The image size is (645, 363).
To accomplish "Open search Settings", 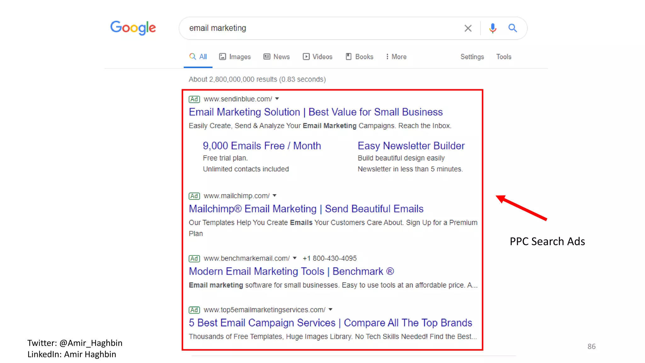I will pyautogui.click(x=472, y=57).
